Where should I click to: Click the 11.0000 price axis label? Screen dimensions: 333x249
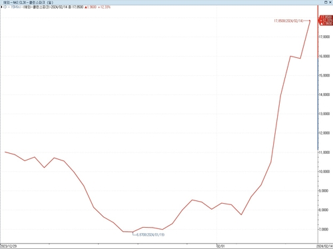(324, 152)
